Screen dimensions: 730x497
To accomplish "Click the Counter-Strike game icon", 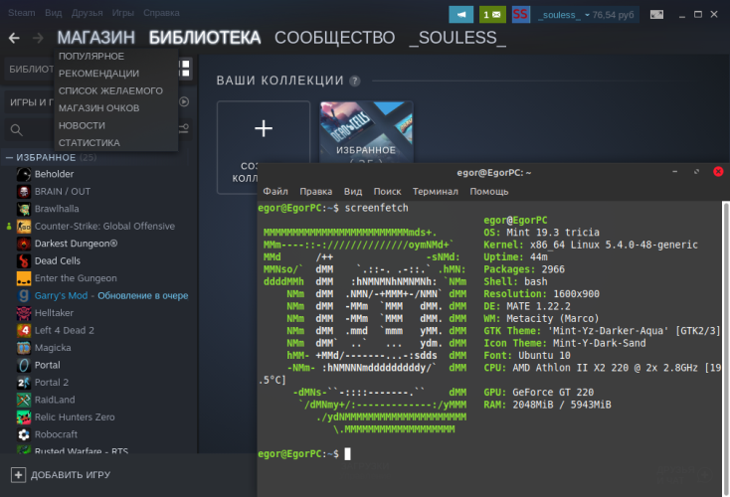I will click(24, 227).
